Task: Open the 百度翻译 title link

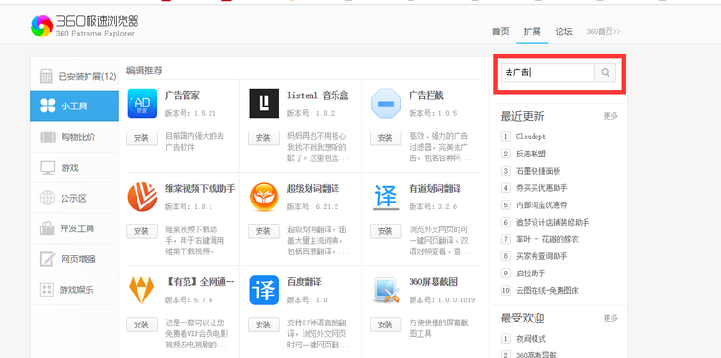Action: pos(305,282)
